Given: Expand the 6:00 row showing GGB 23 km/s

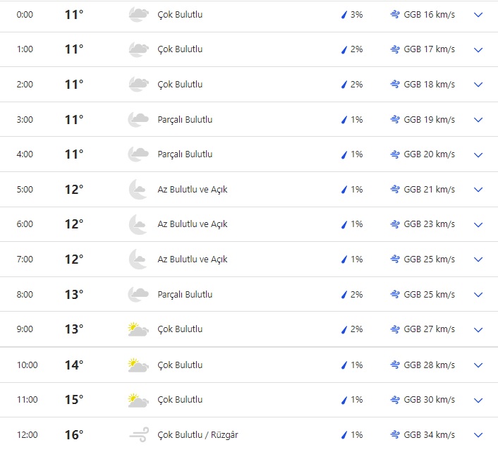Looking at the screenshot, I should 478,224.
